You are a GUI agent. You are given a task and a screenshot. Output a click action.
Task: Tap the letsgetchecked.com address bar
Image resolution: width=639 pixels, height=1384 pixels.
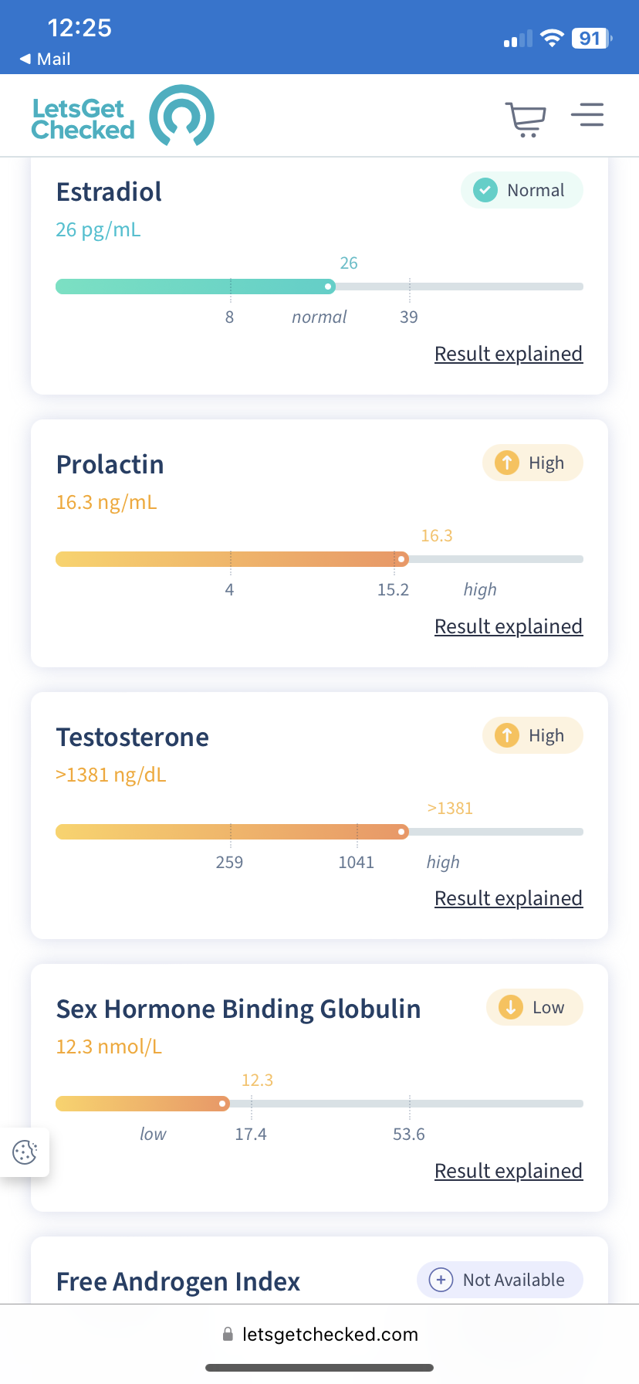point(319,1334)
